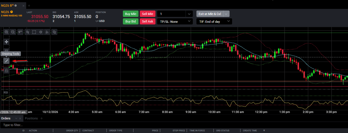
Task: Open the TIF: End of day dropdown
Action: (x=214, y=21)
